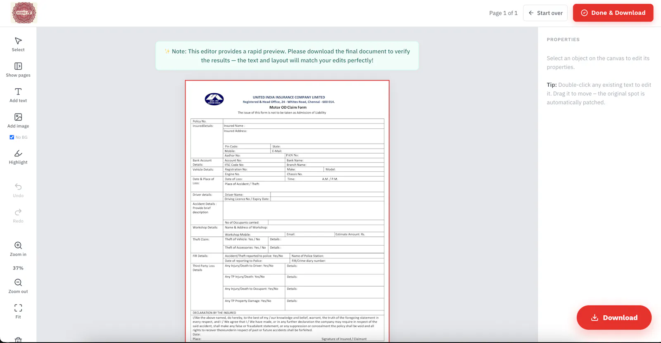Click the IFSC Code No label

coord(234,165)
